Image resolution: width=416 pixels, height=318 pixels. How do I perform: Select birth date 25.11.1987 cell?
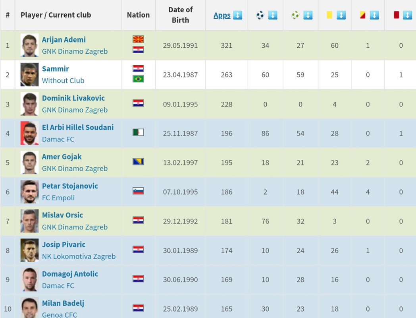click(x=180, y=134)
